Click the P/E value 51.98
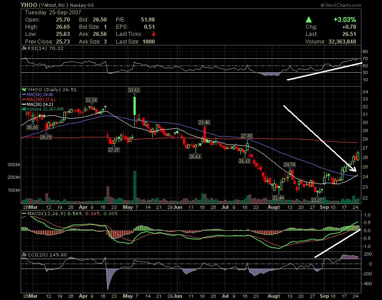Viewport: 382px width, 300px height. [x=148, y=20]
